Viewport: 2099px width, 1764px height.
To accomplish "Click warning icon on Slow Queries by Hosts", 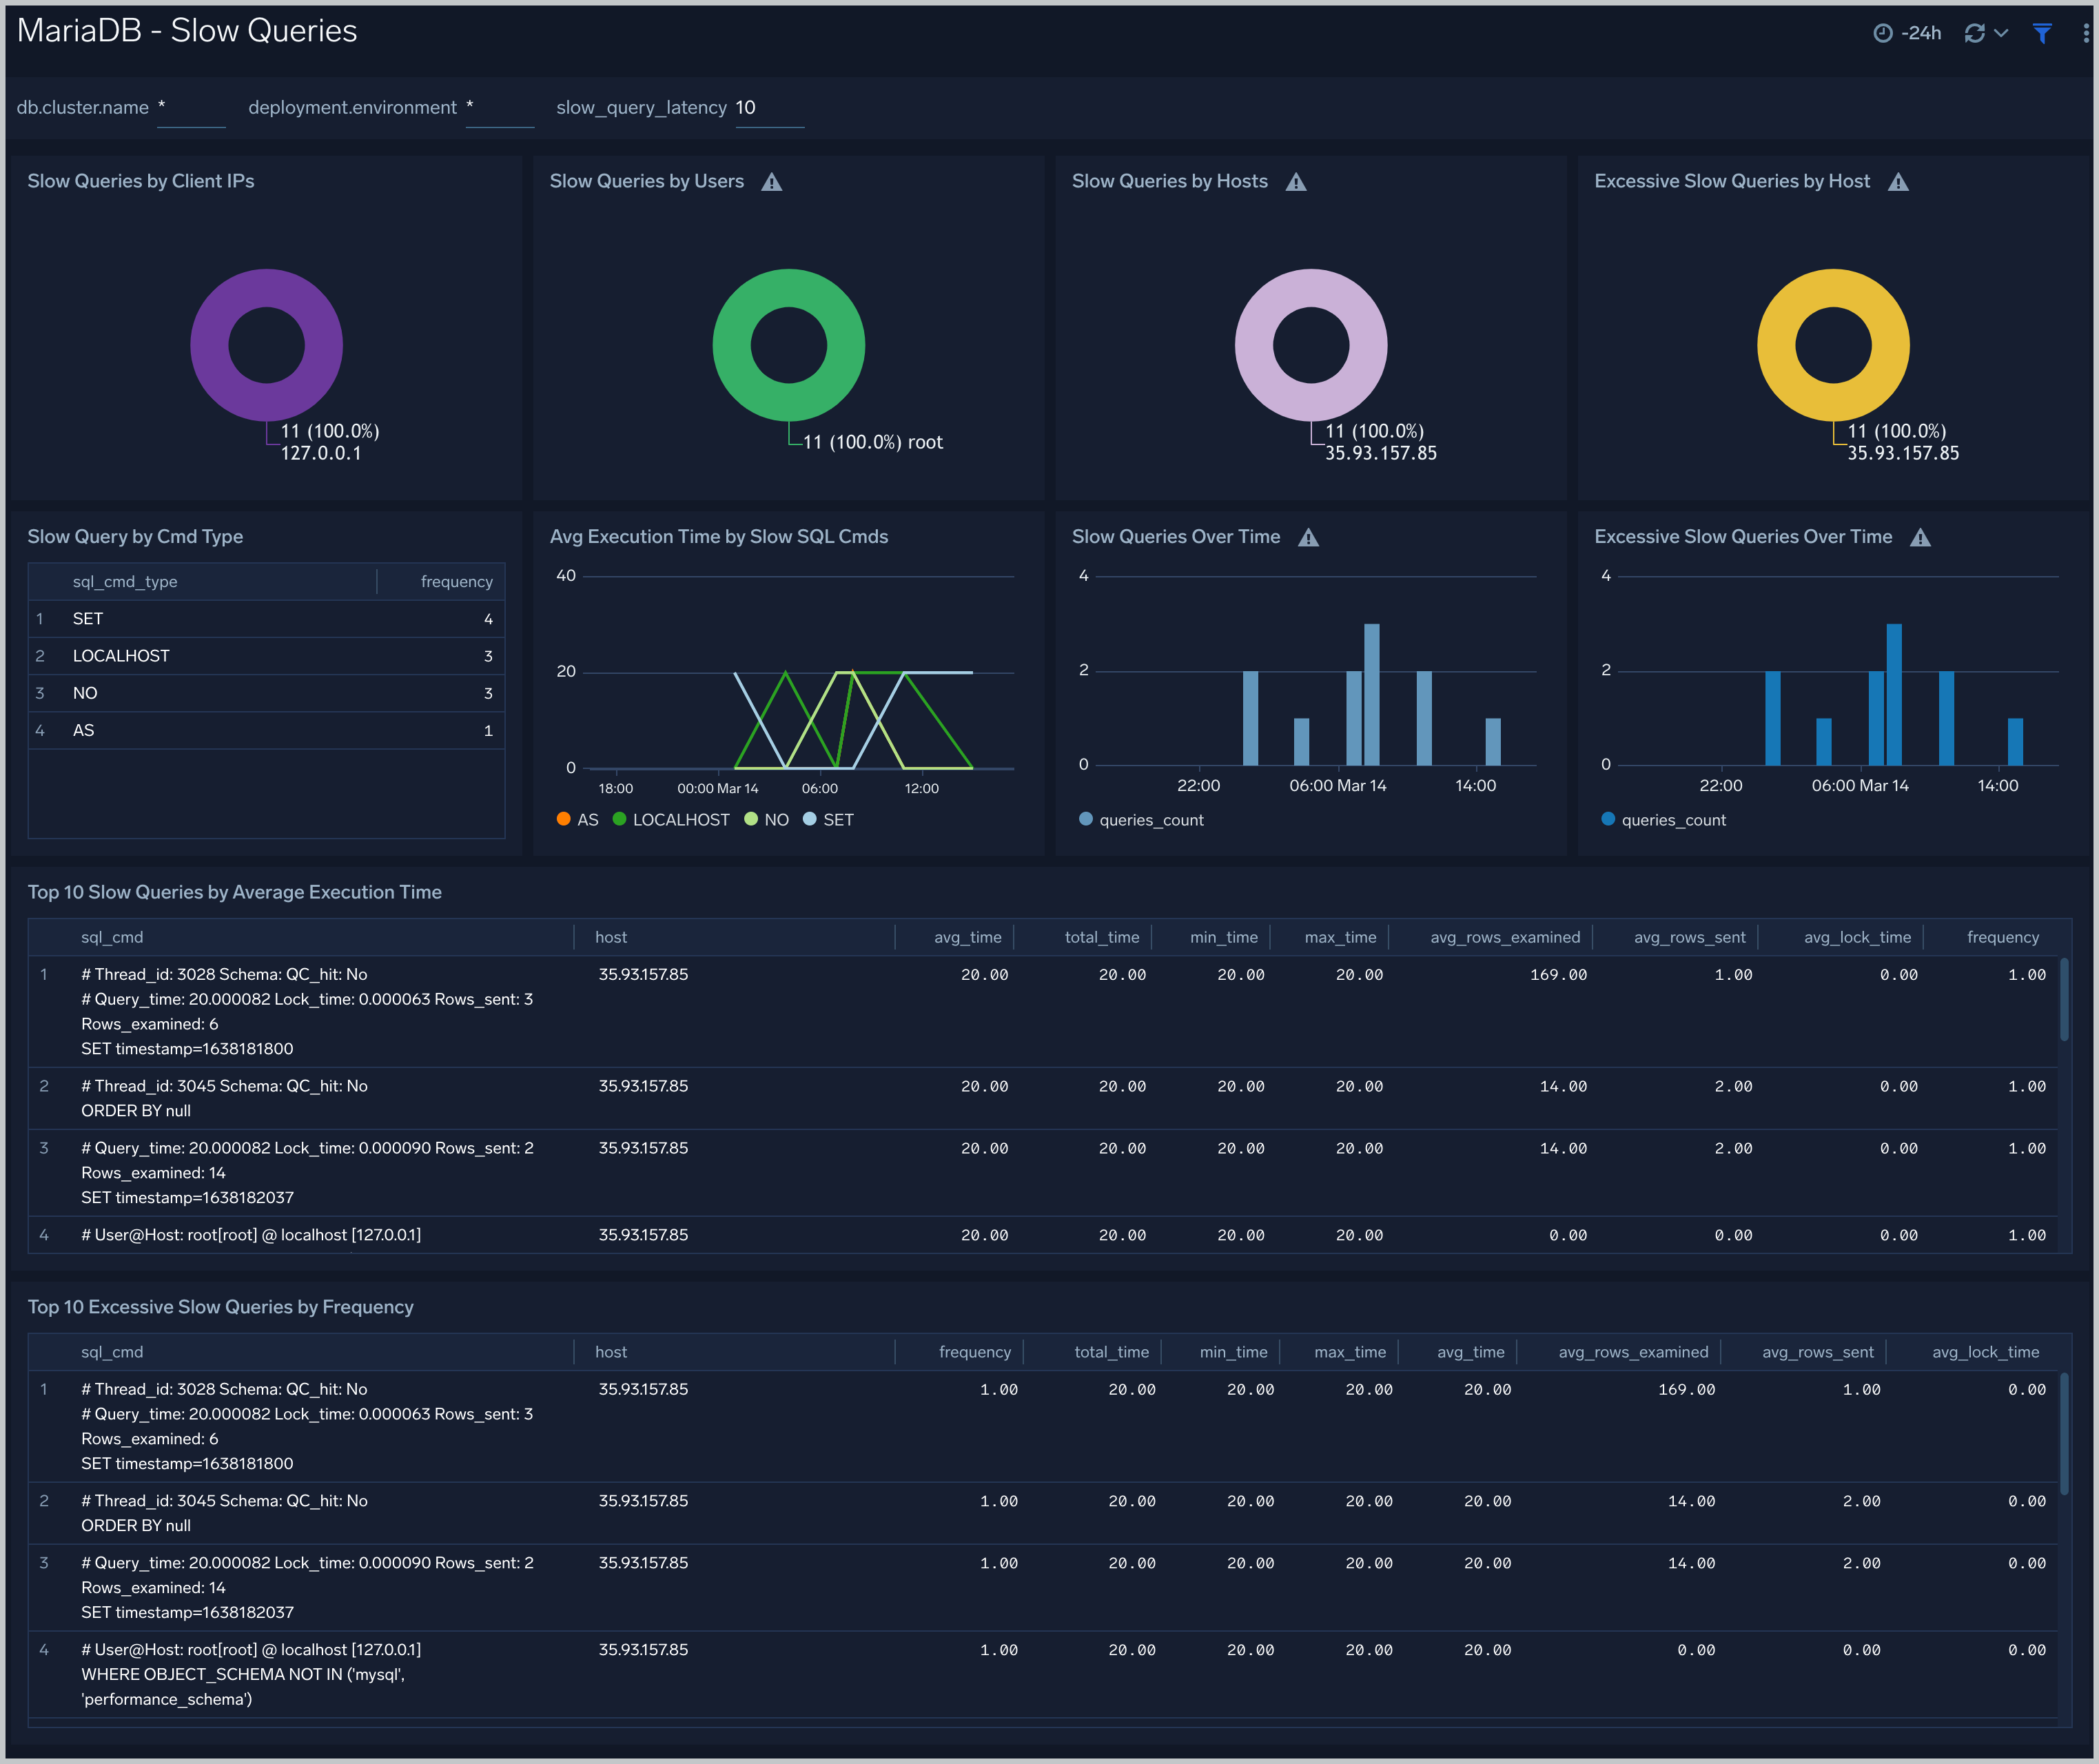I will (1296, 182).
